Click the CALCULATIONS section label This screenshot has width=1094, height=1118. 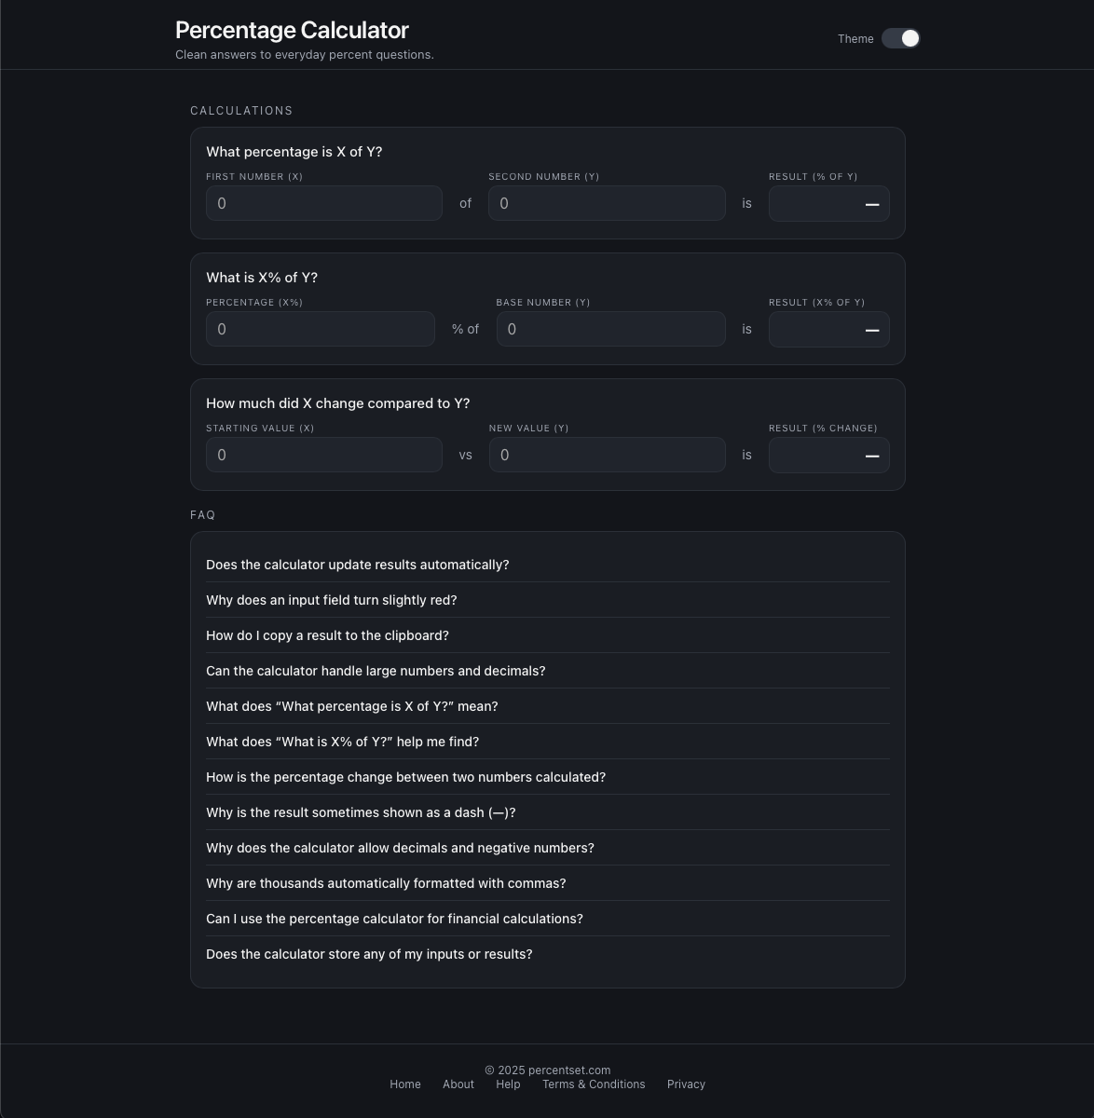(x=241, y=111)
